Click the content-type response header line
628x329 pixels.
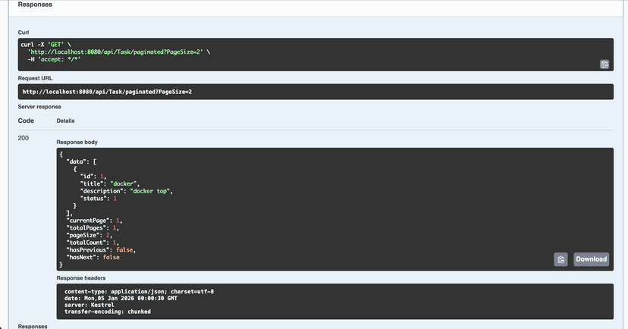tap(139, 291)
